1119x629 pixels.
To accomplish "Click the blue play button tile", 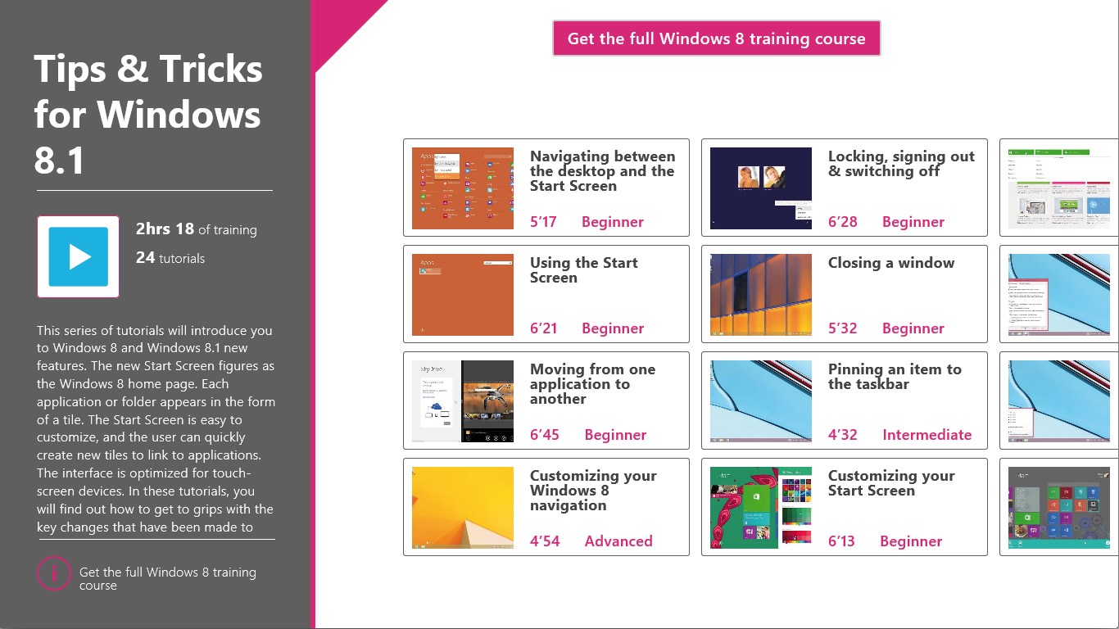I will (78, 256).
